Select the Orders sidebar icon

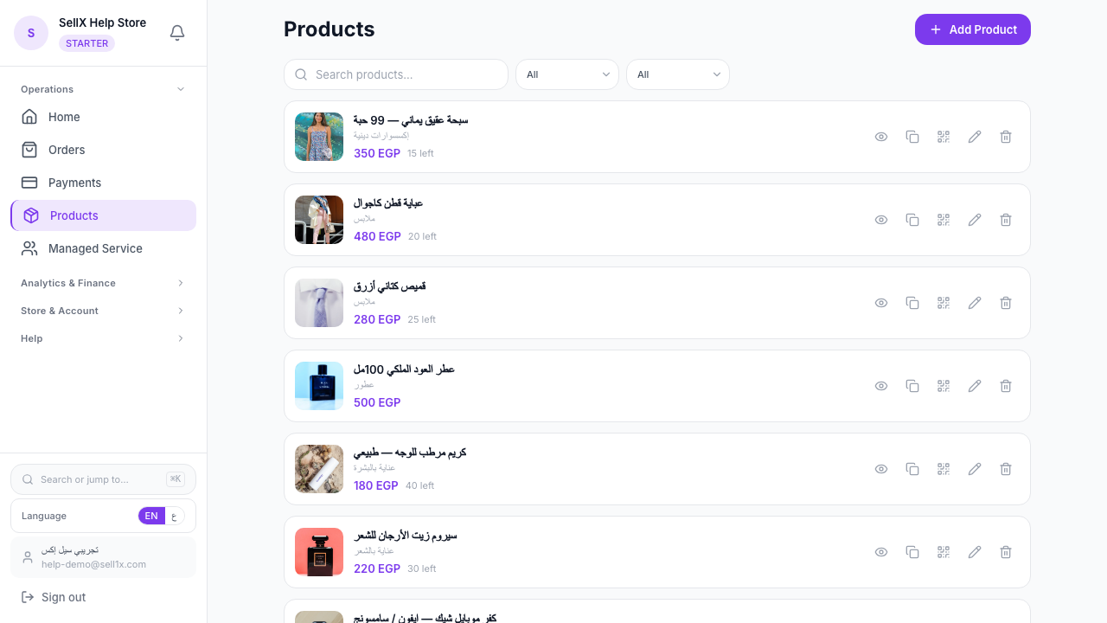(30, 150)
